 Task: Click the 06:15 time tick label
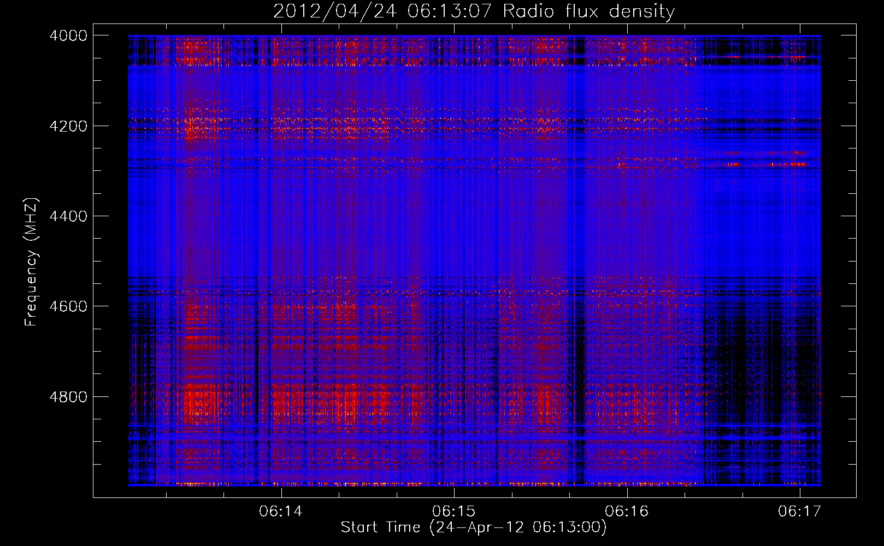[x=454, y=511]
